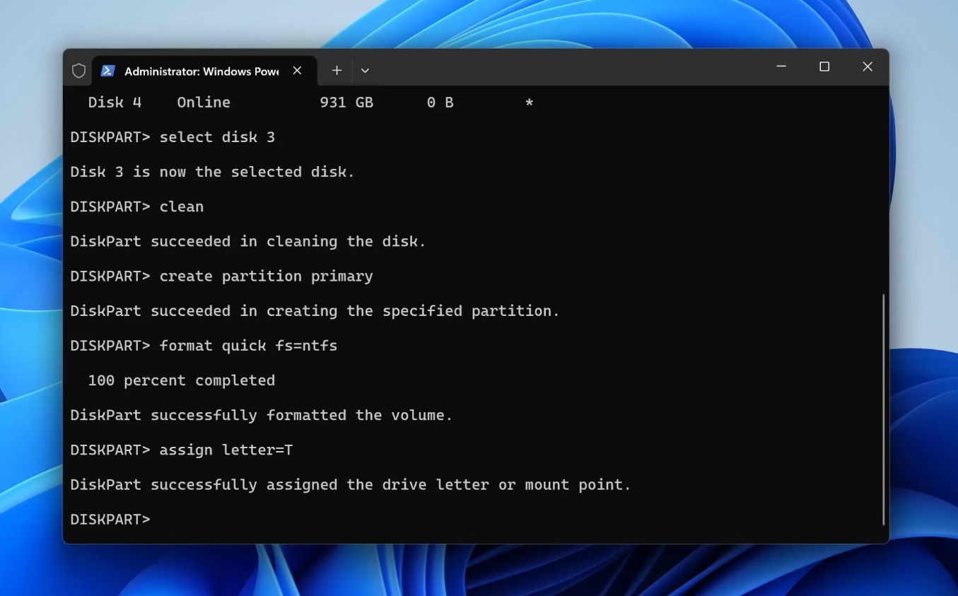This screenshot has width=958, height=596.
Task: Click the 'assign letter=T' command text
Action: [226, 450]
